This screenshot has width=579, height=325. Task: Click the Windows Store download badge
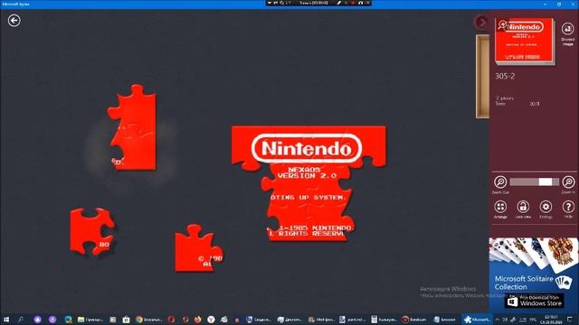tap(534, 301)
